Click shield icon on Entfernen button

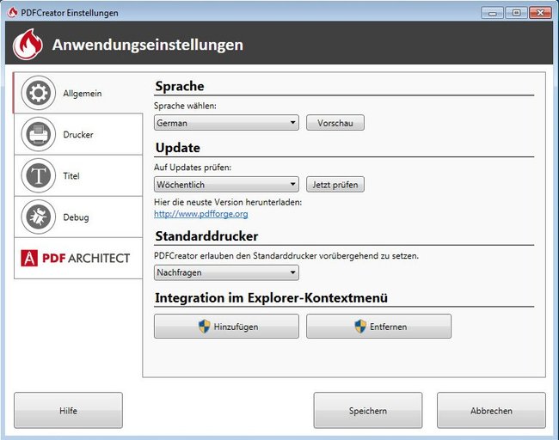point(360,327)
